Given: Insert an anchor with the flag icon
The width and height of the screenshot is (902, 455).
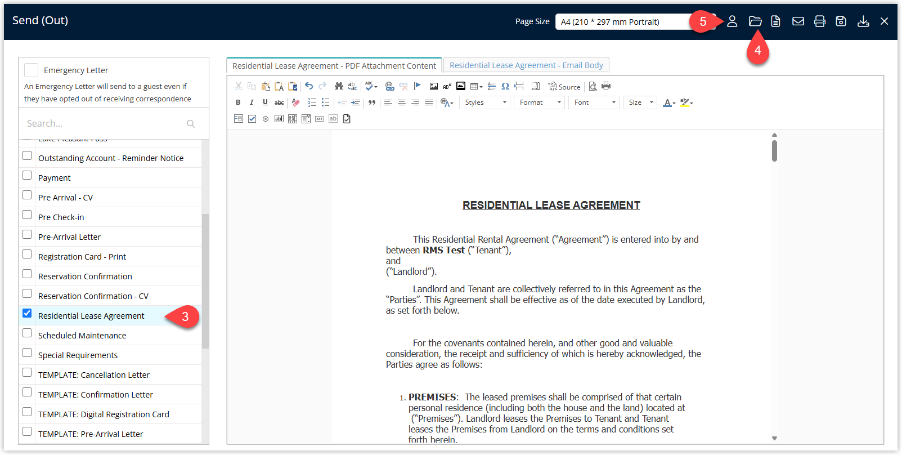Looking at the screenshot, I should [417, 86].
